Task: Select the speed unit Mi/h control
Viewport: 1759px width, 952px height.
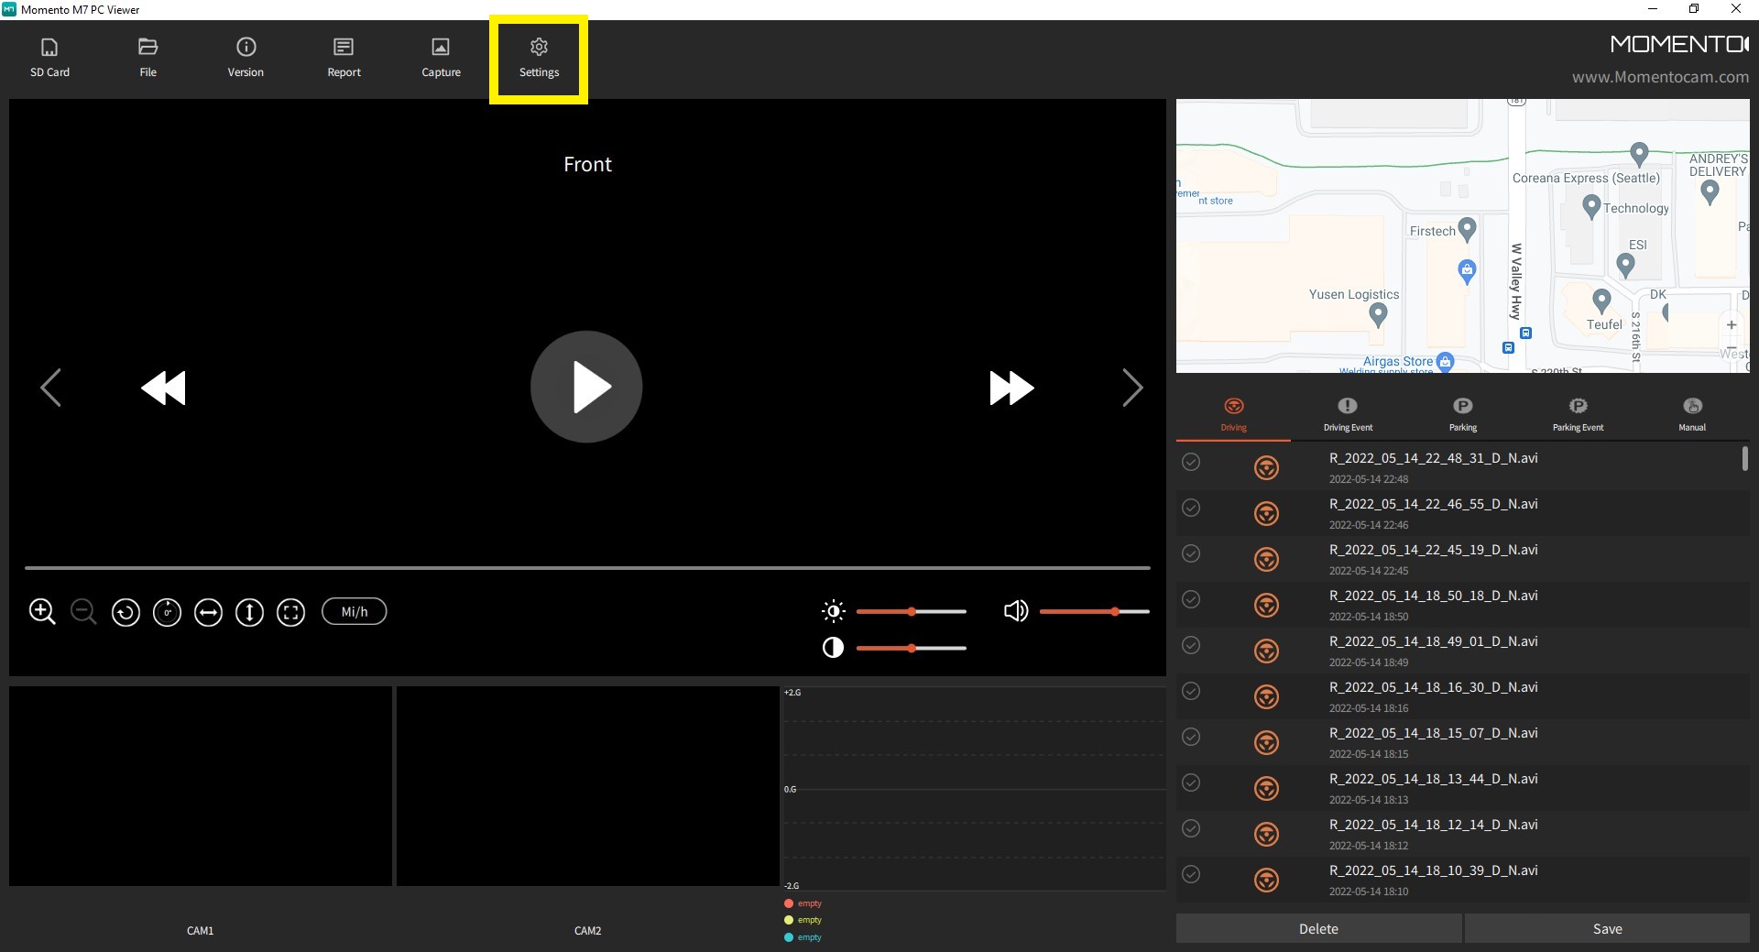Action: pyautogui.click(x=354, y=611)
